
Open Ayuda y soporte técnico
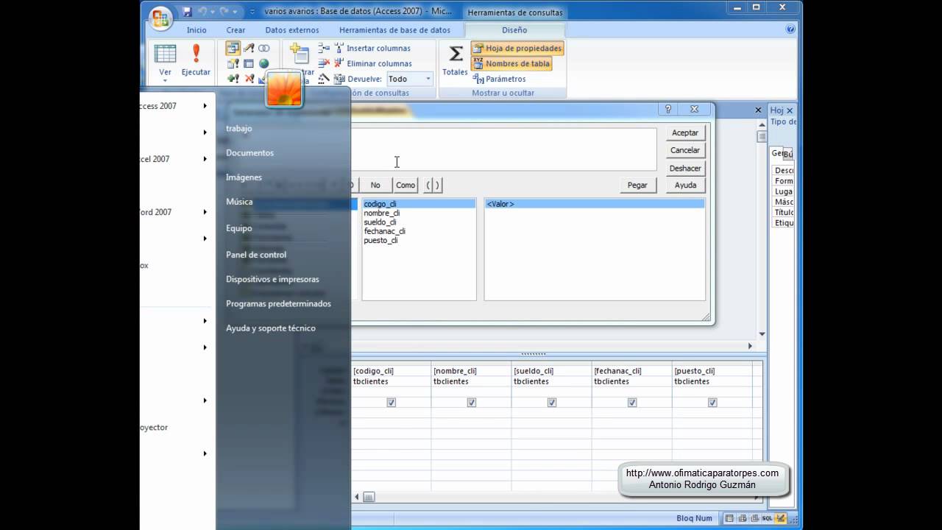(x=270, y=328)
